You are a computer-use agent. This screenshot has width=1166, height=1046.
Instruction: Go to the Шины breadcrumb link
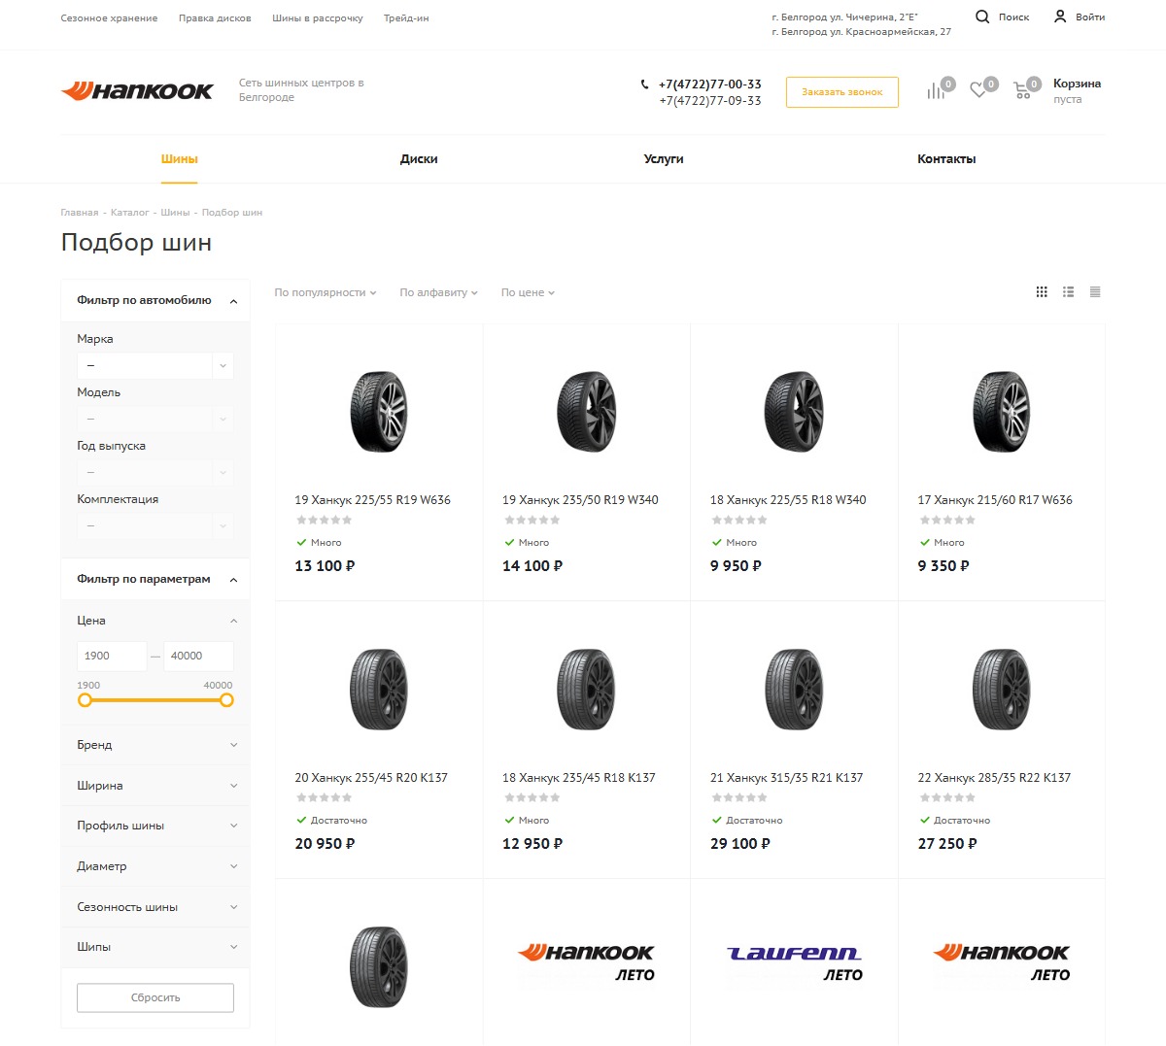[x=175, y=213]
